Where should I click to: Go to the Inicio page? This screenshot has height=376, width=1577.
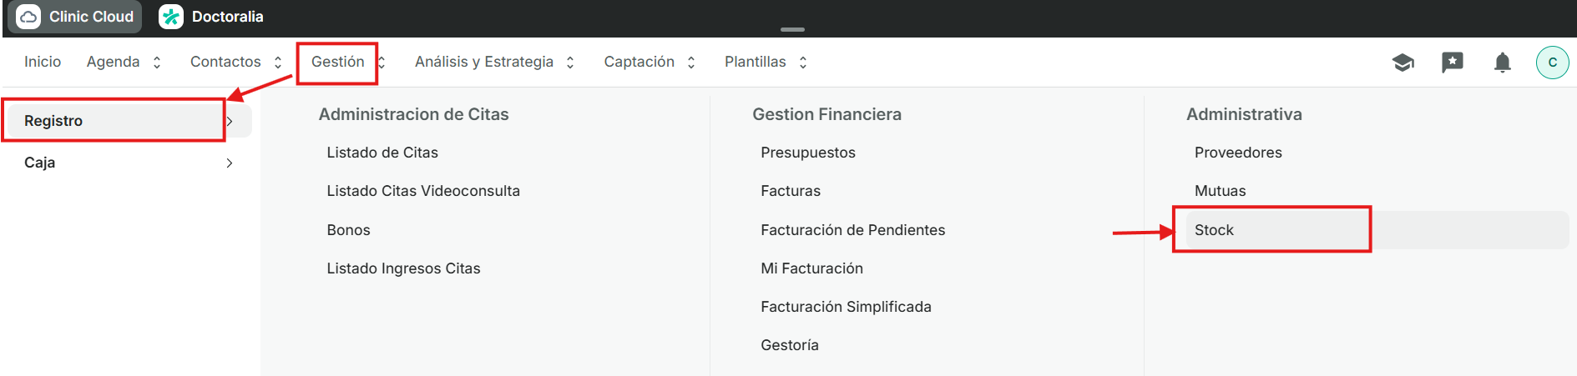coord(43,63)
